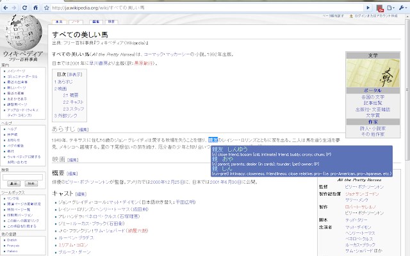Click the browser forward arrow
This screenshot has width=410, height=256.
tap(14, 8)
